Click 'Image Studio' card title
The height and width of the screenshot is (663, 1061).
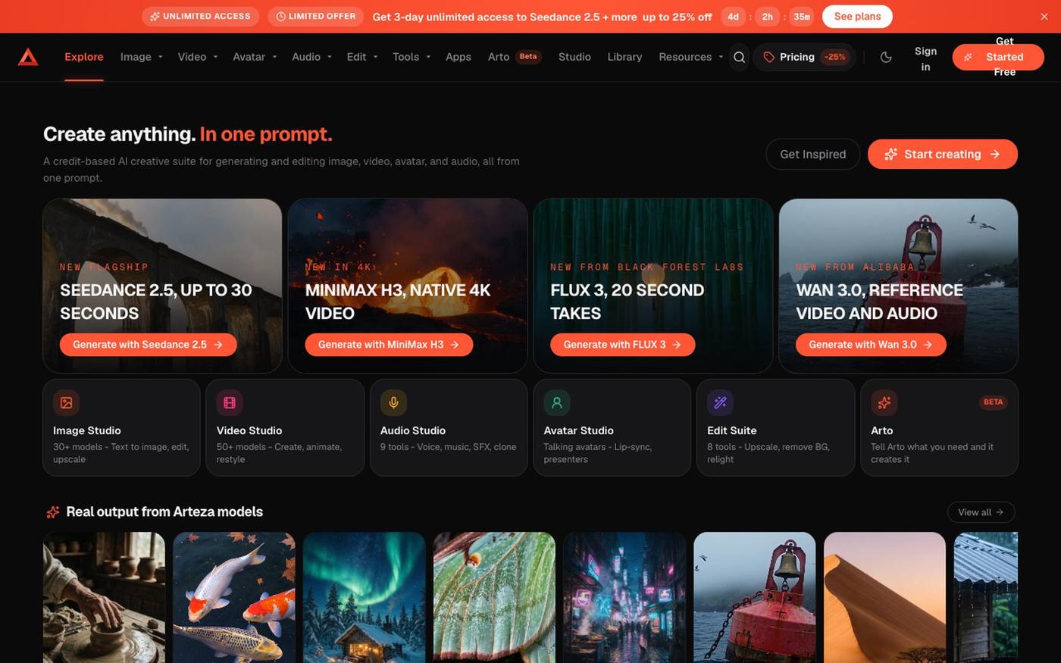pyautogui.click(x=87, y=430)
